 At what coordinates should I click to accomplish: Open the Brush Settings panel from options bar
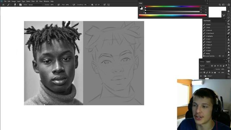tap(21, 5)
